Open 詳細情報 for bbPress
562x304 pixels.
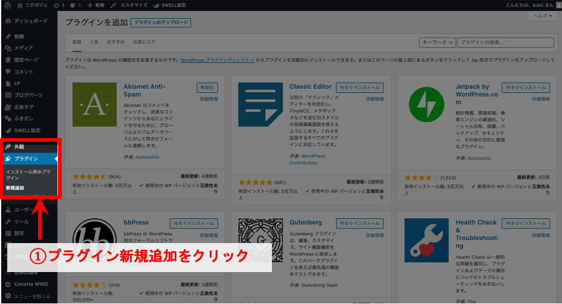tap(209, 235)
